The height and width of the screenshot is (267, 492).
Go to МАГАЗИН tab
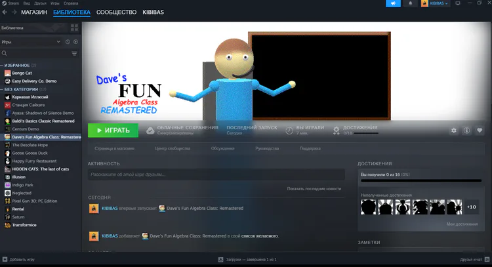pos(34,12)
